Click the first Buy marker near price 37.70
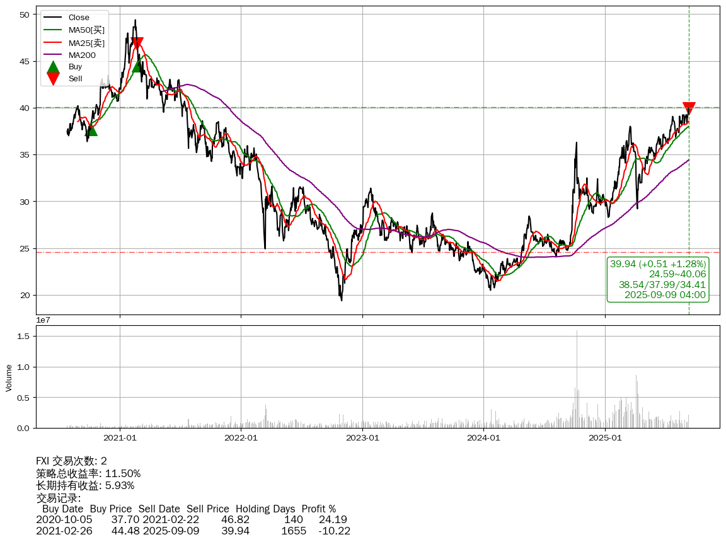Image resolution: width=726 pixels, height=542 pixels. click(91, 129)
